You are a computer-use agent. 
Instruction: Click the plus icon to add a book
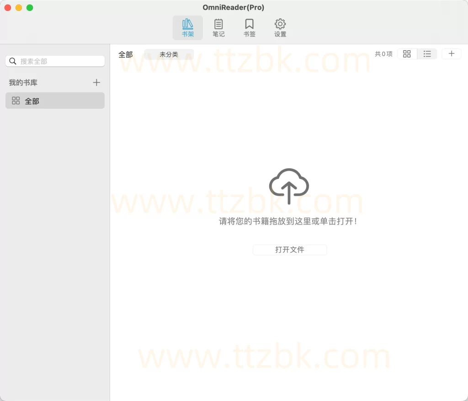[452, 53]
